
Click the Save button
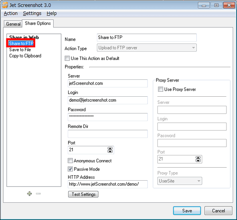point(187,211)
